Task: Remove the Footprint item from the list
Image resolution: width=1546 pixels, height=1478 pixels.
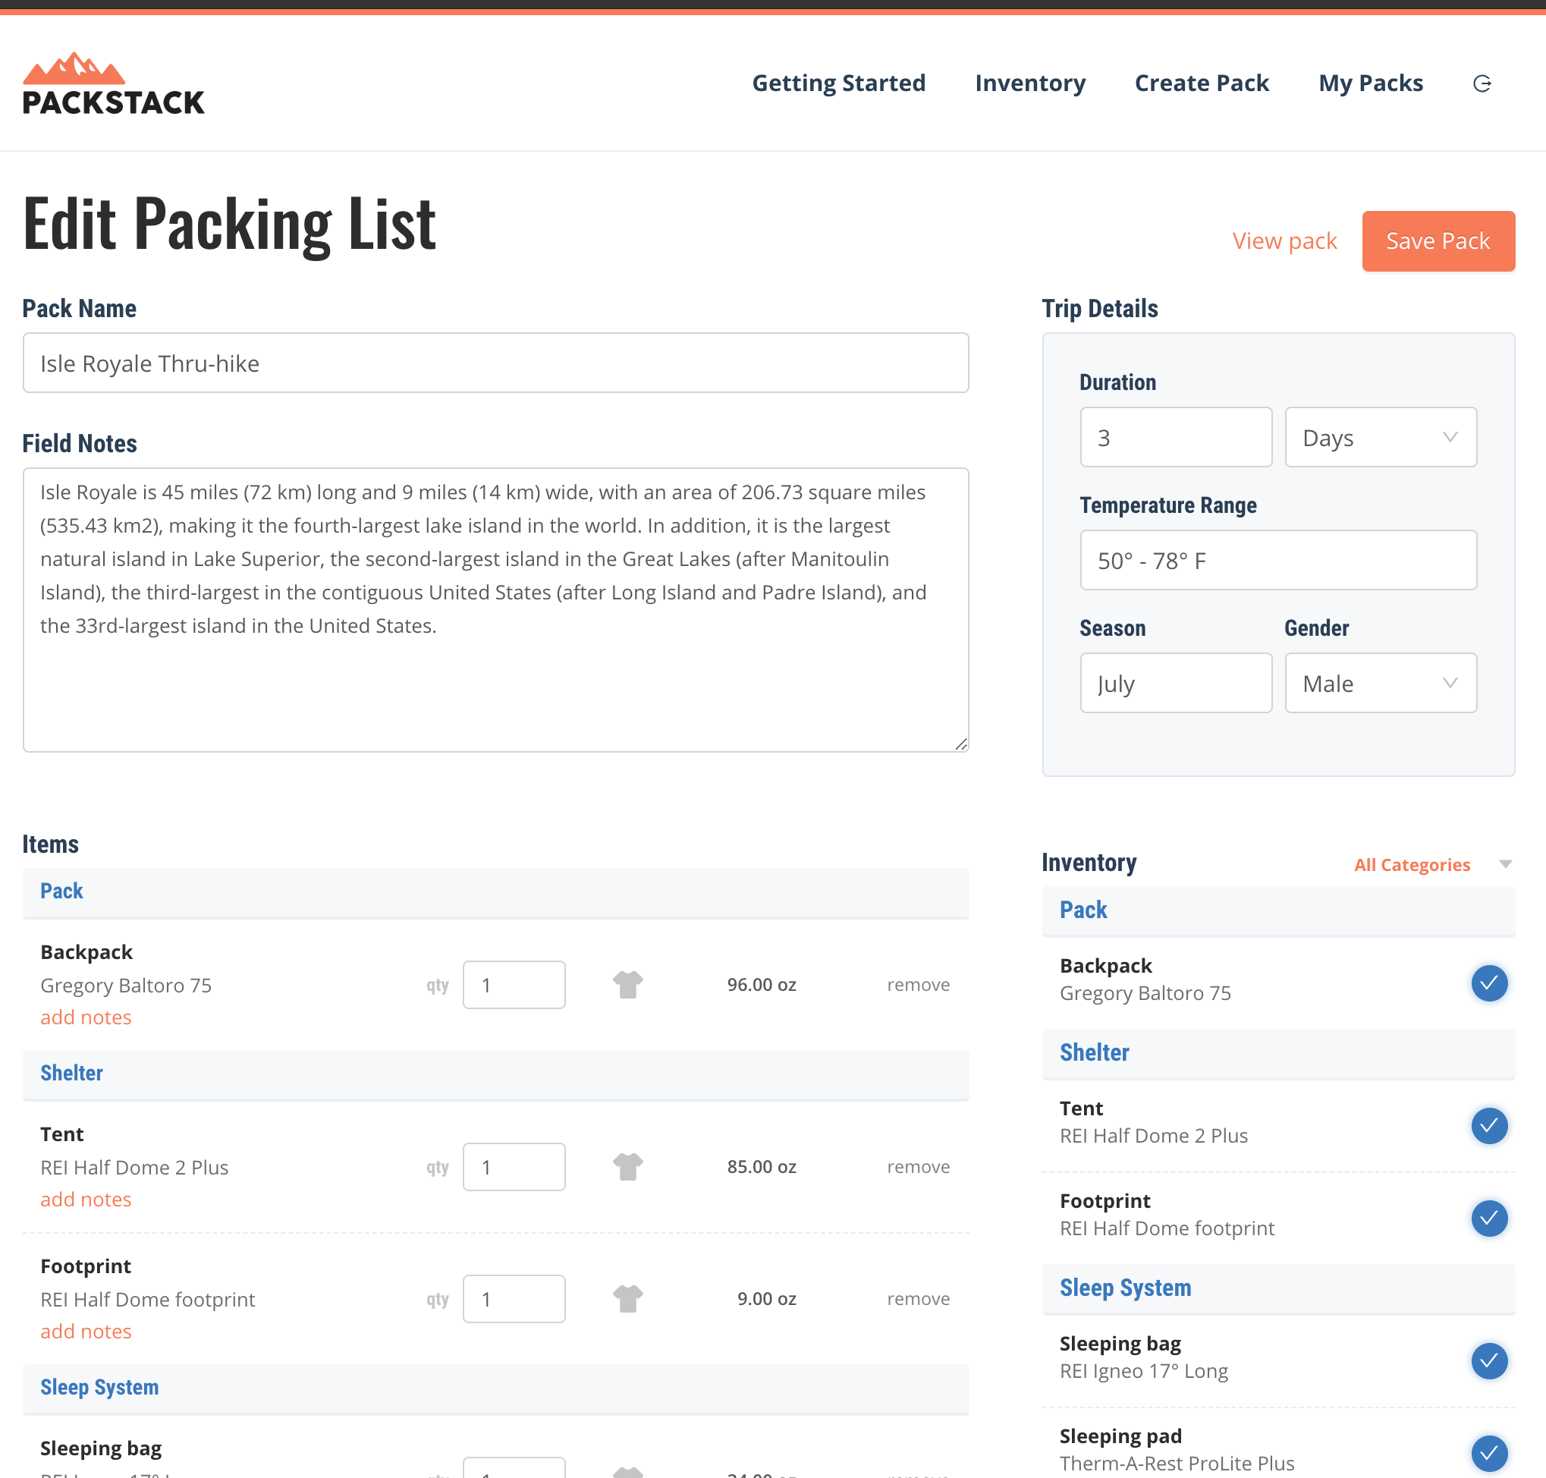Action: [x=919, y=1298]
